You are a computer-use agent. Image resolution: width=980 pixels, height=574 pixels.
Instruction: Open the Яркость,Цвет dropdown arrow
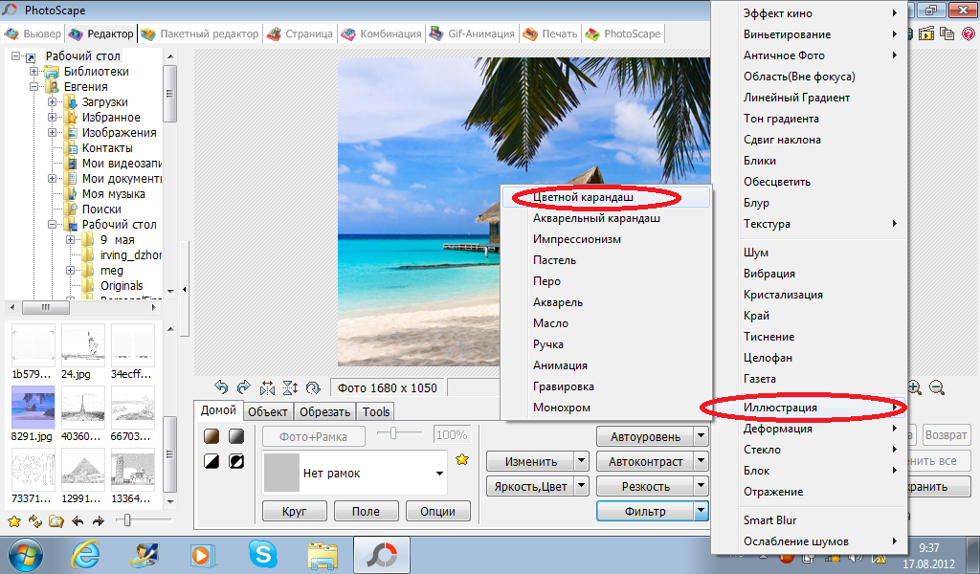click(x=581, y=486)
